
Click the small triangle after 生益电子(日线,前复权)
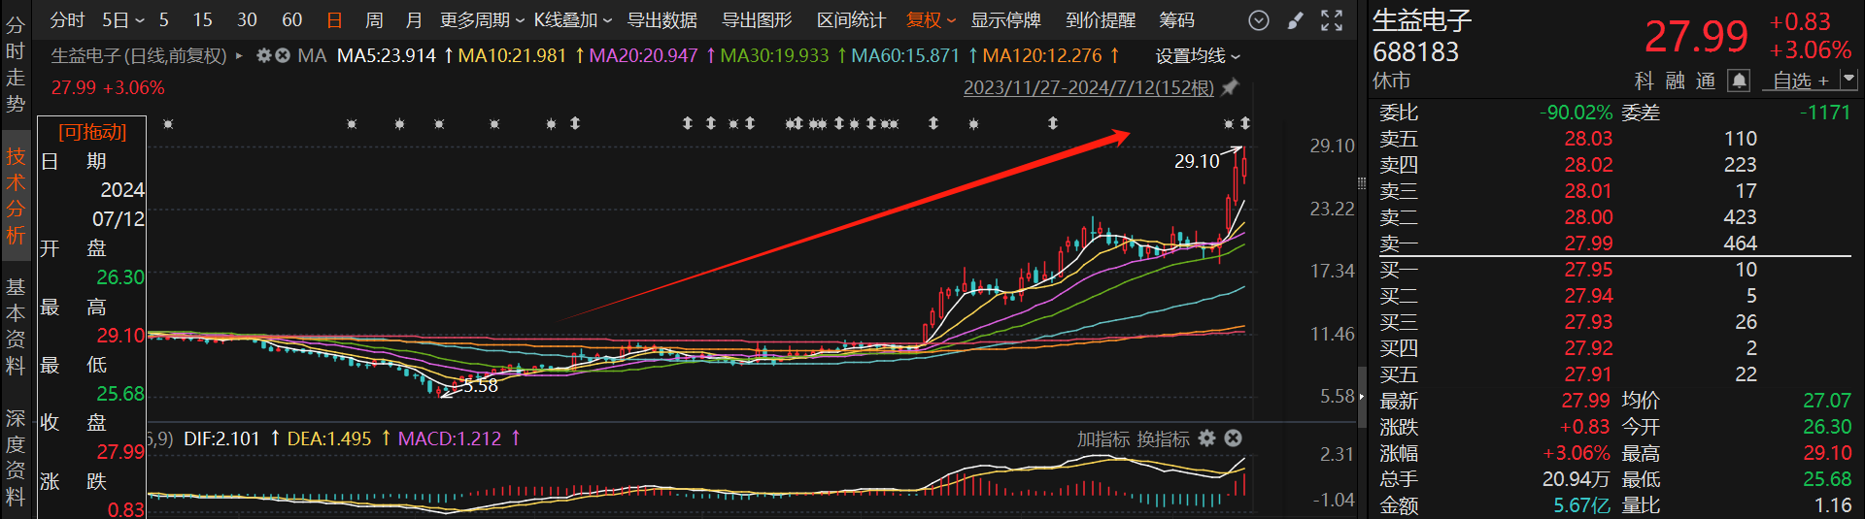(x=239, y=56)
